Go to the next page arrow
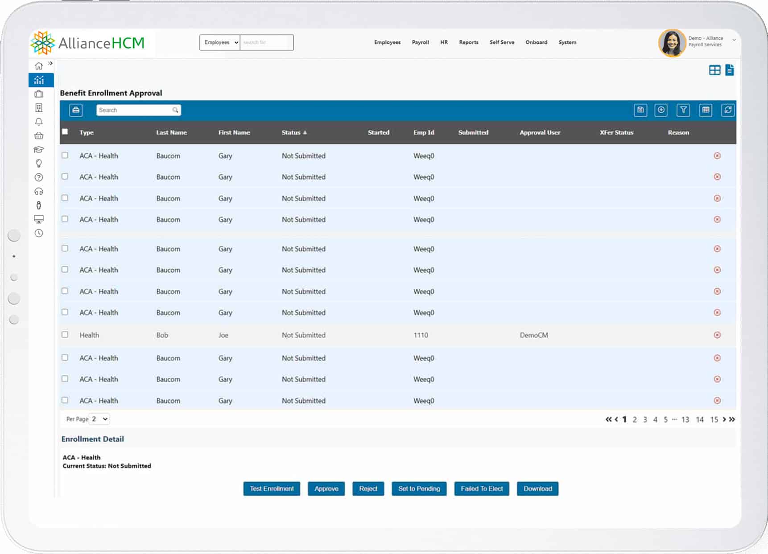This screenshot has height=554, width=768. [724, 419]
